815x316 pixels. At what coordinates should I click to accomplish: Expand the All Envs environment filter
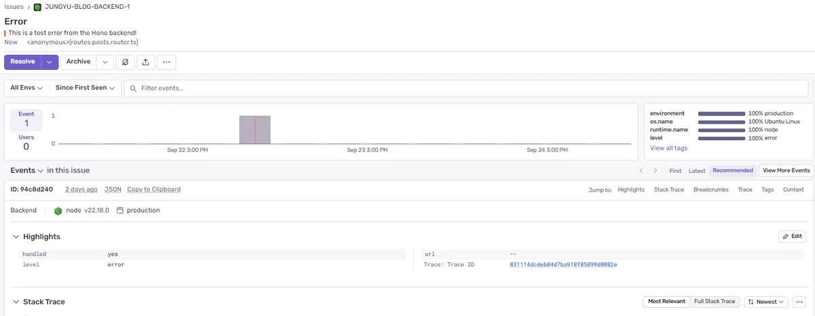26,88
